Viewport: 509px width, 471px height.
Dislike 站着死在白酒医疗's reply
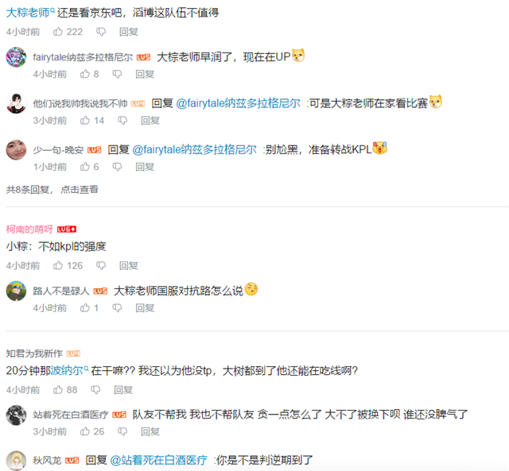click(x=122, y=431)
